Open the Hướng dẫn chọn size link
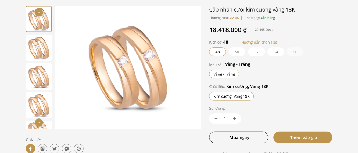 point(259,42)
